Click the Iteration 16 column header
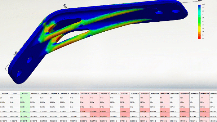This screenshot has width=217, height=122. pos(184,93)
